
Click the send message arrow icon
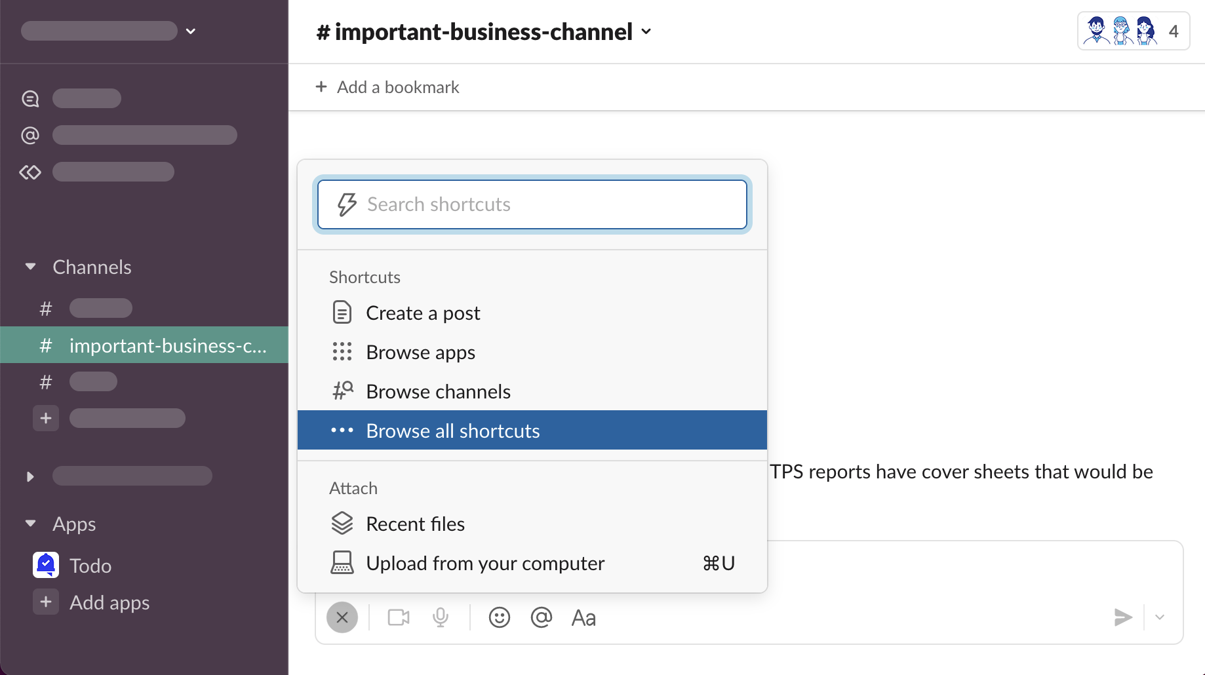1122,617
